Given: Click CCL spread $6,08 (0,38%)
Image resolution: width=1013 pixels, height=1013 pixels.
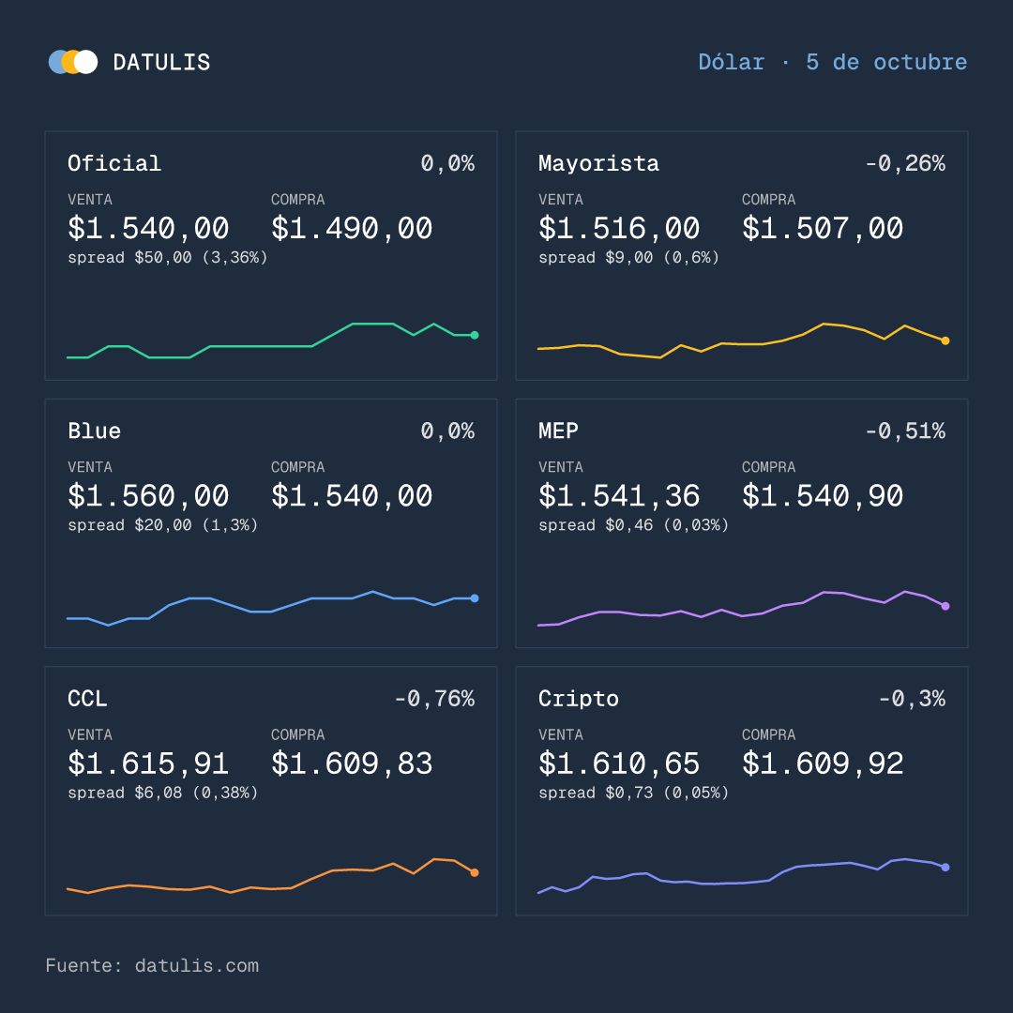Looking at the screenshot, I should 163,792.
